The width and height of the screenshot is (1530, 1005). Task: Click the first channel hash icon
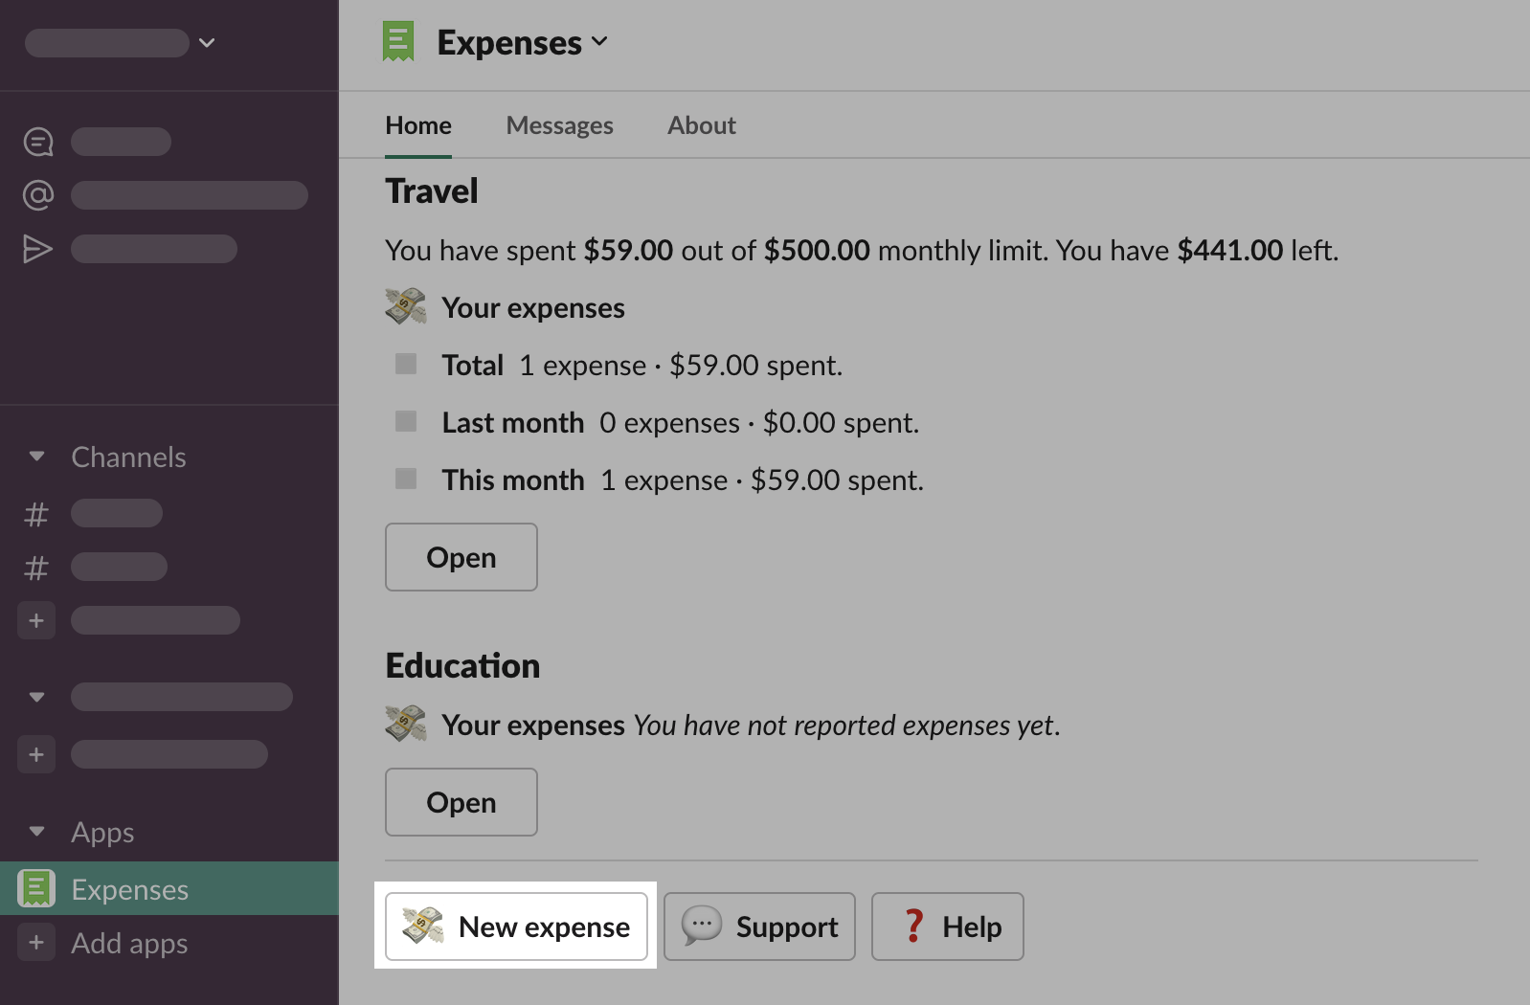click(x=36, y=514)
